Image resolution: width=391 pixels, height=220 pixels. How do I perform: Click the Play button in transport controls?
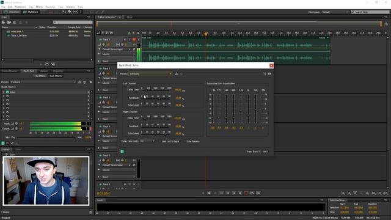pos(209,193)
